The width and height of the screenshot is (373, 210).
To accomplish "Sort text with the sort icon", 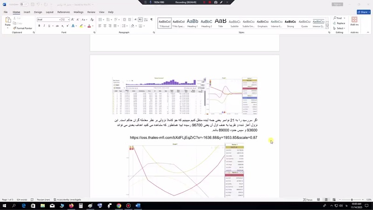I will 146,20.
